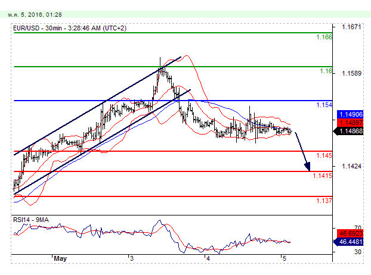The image size is (371, 275).
Task: Select the red 1.145 support level label
Action: pyautogui.click(x=324, y=155)
